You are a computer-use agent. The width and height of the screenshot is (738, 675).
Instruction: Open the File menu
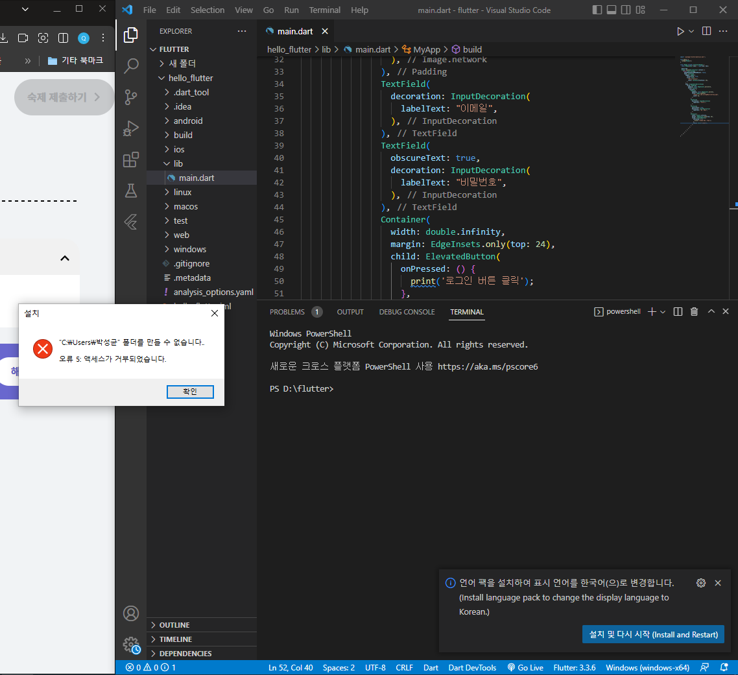click(x=150, y=10)
